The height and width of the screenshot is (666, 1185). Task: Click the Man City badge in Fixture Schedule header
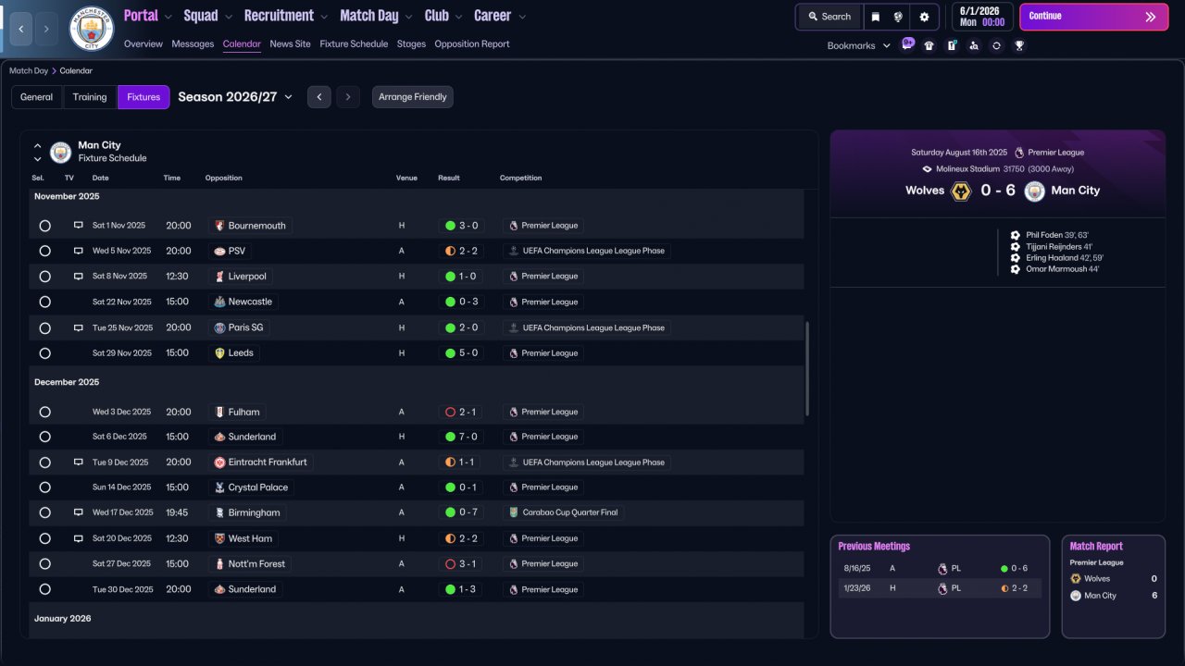tap(61, 152)
